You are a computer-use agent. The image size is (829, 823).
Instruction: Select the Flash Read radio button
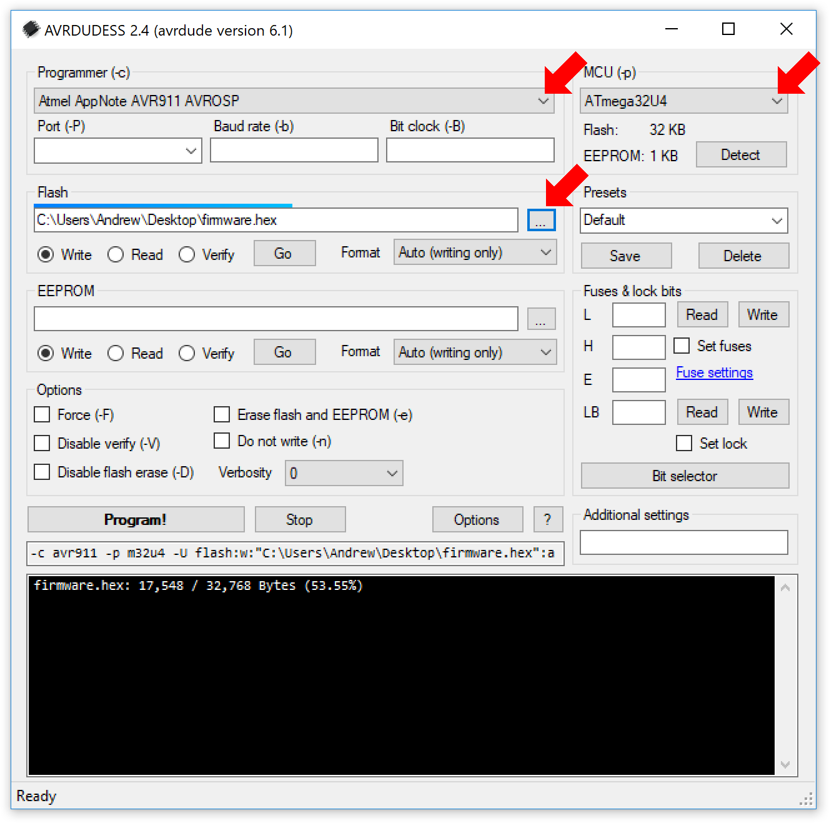pos(116,254)
